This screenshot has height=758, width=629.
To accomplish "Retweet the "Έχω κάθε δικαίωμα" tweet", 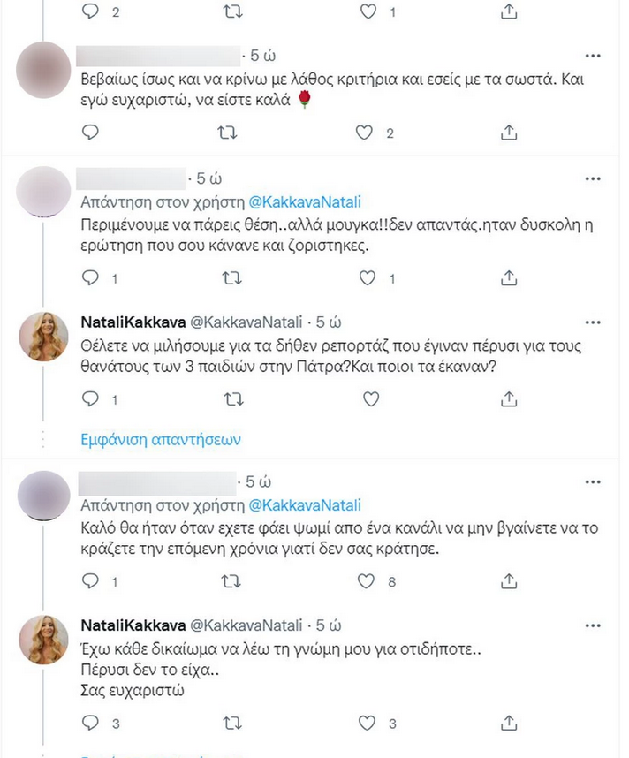I will point(227,724).
